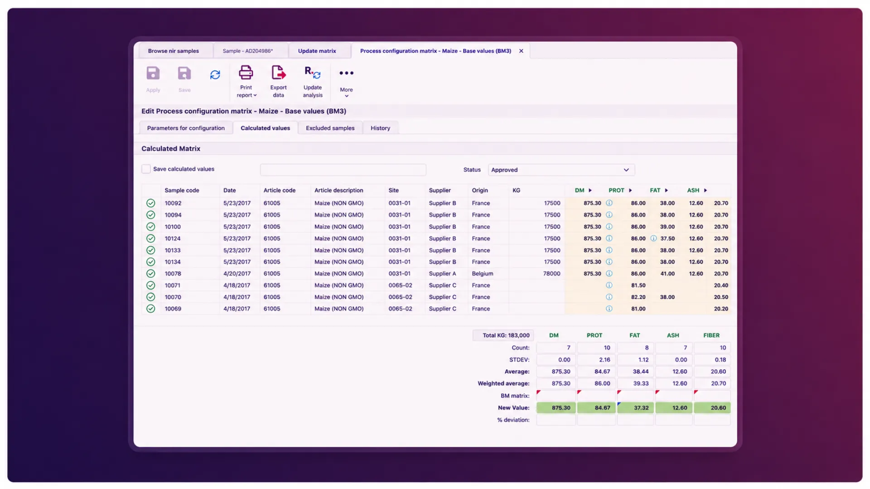The image size is (870, 489).
Task: Click info icon in sample 10071 row
Action: (x=609, y=286)
